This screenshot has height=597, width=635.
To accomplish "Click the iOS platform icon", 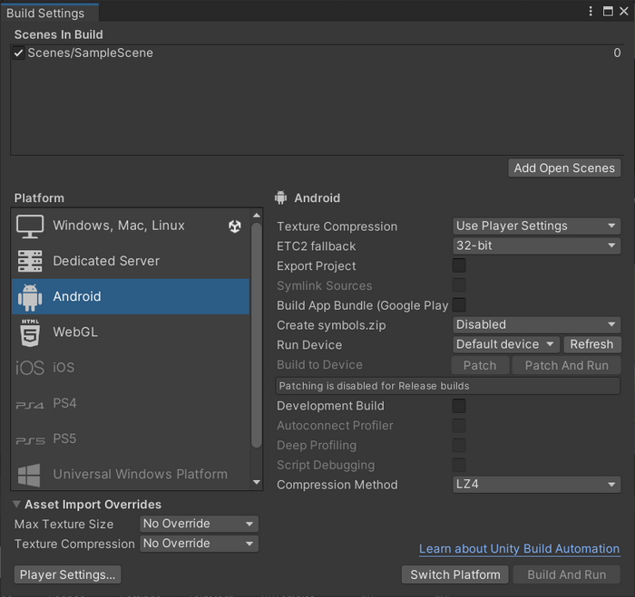I will [30, 368].
